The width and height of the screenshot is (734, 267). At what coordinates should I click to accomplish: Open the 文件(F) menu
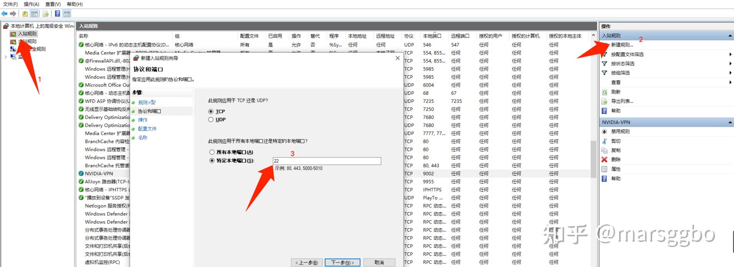pos(10,4)
